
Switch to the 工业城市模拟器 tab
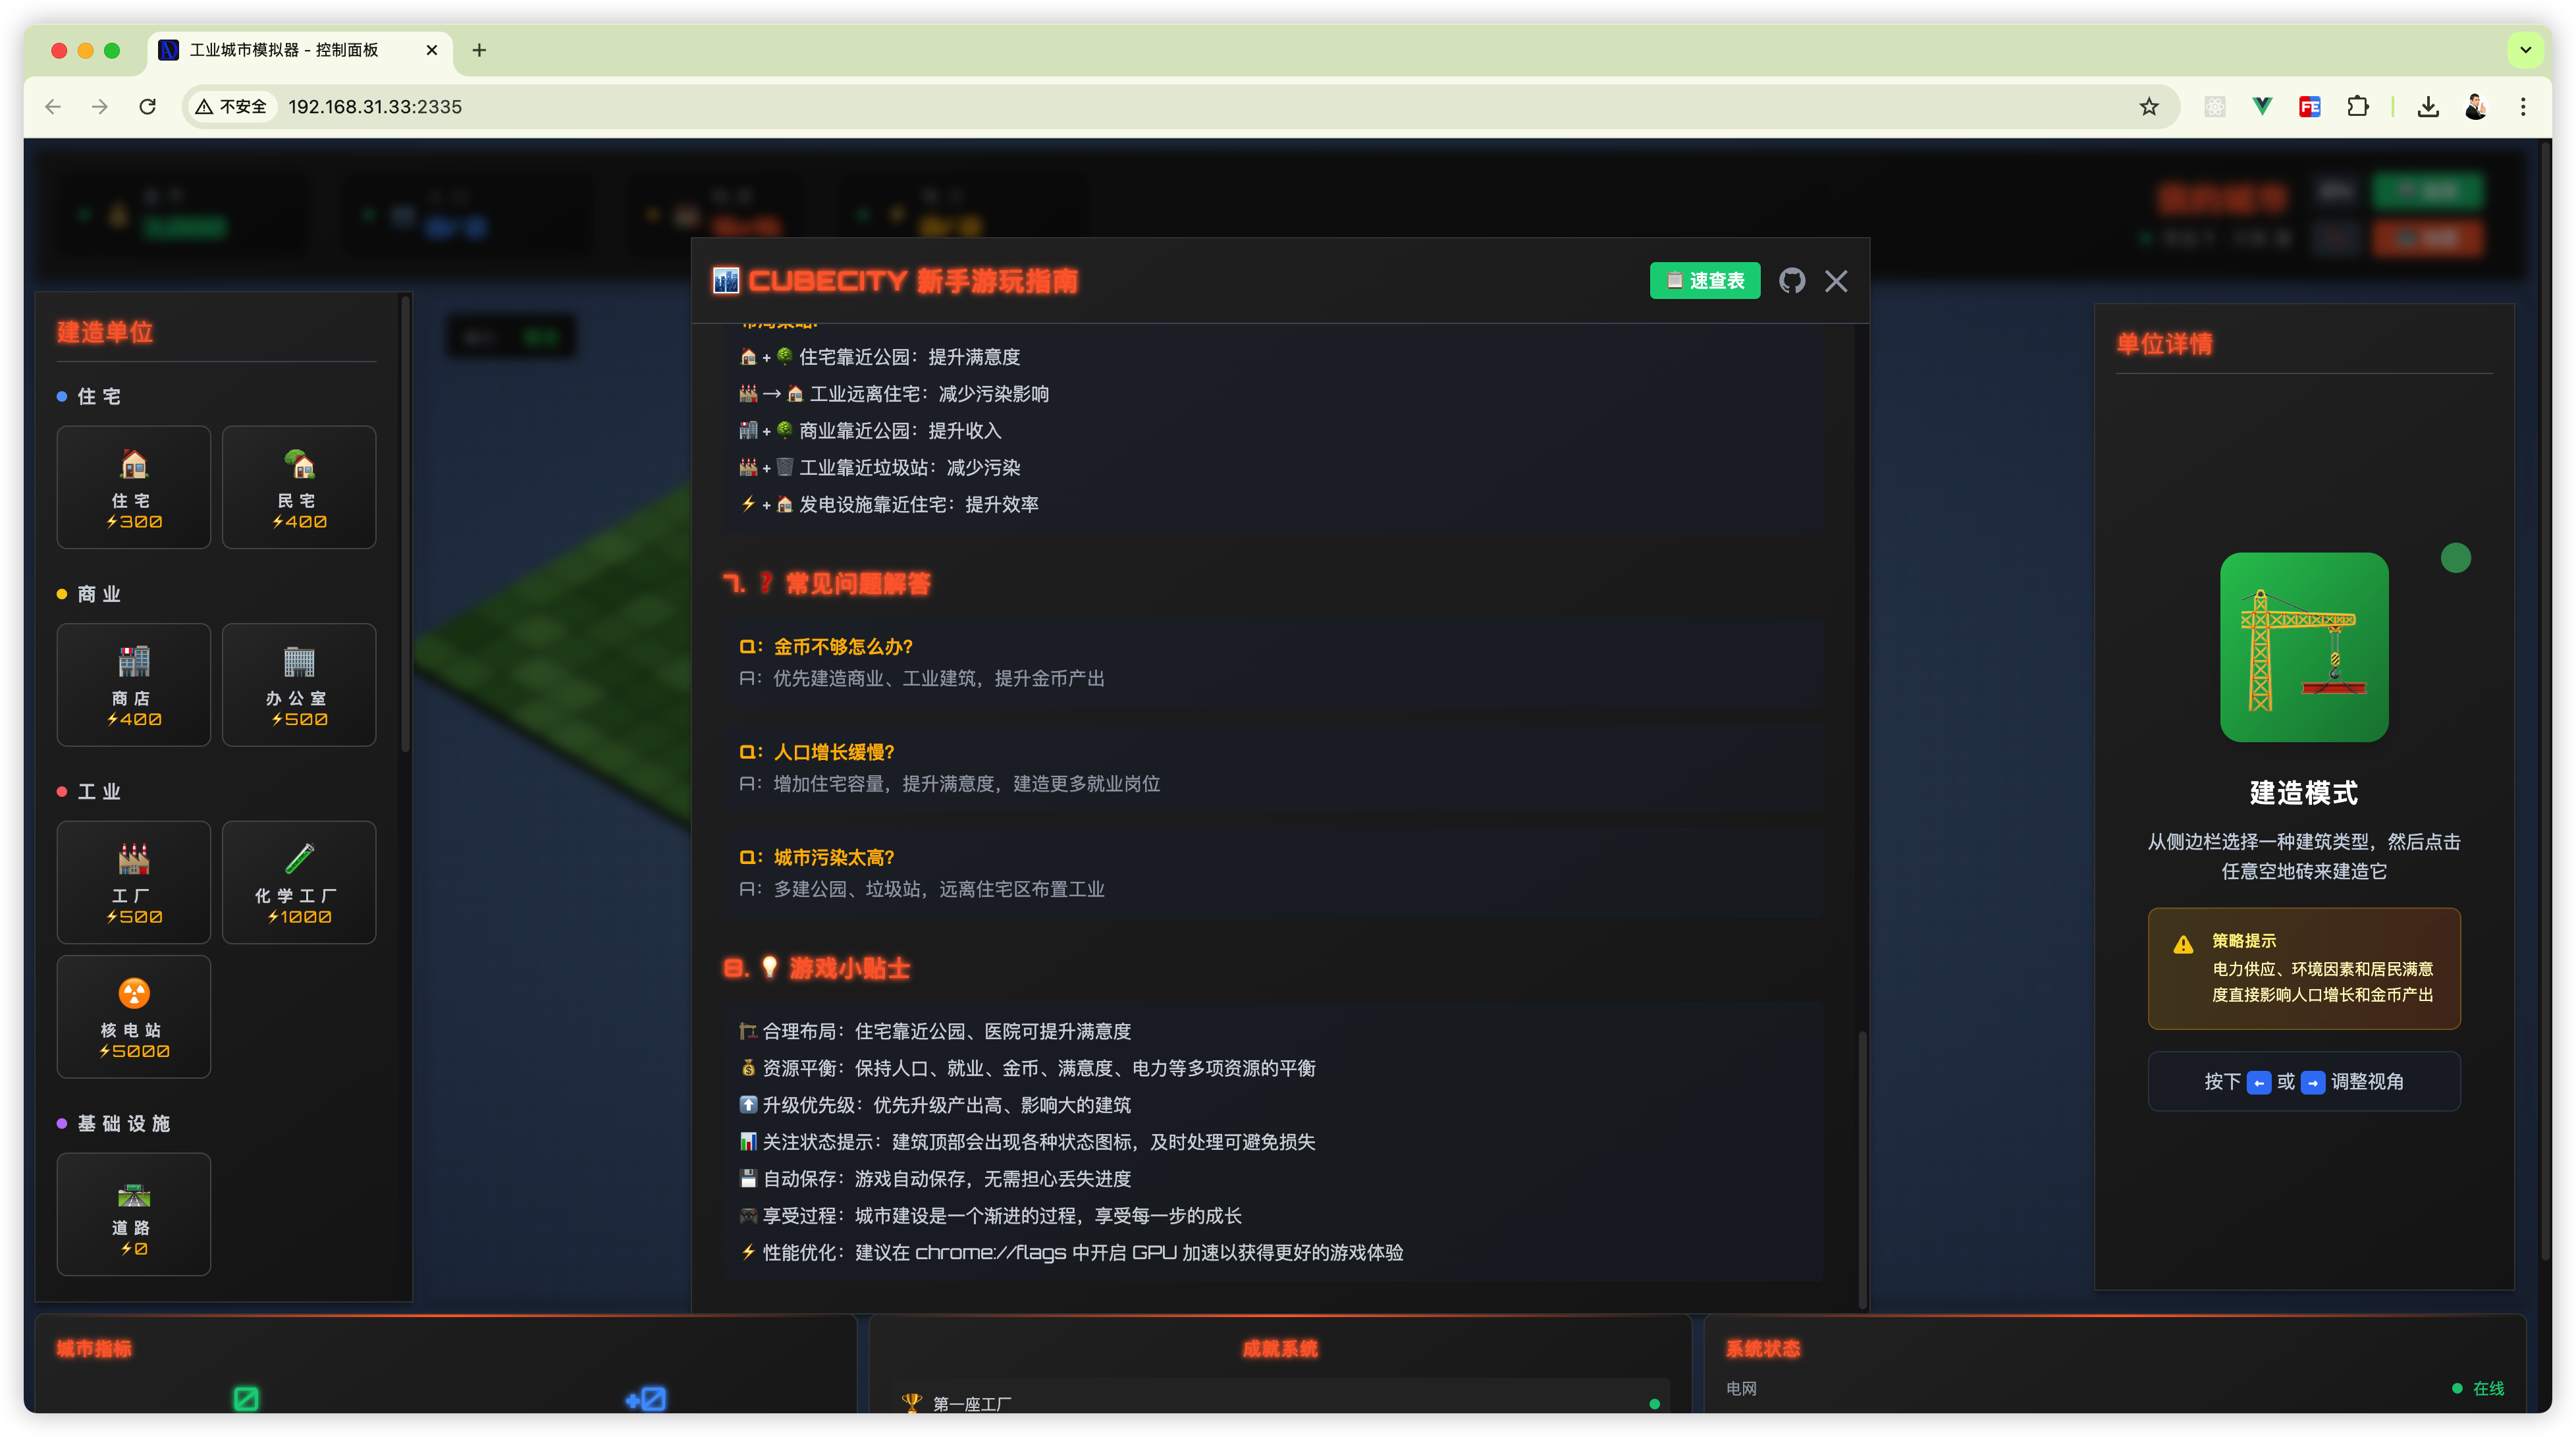[285, 50]
